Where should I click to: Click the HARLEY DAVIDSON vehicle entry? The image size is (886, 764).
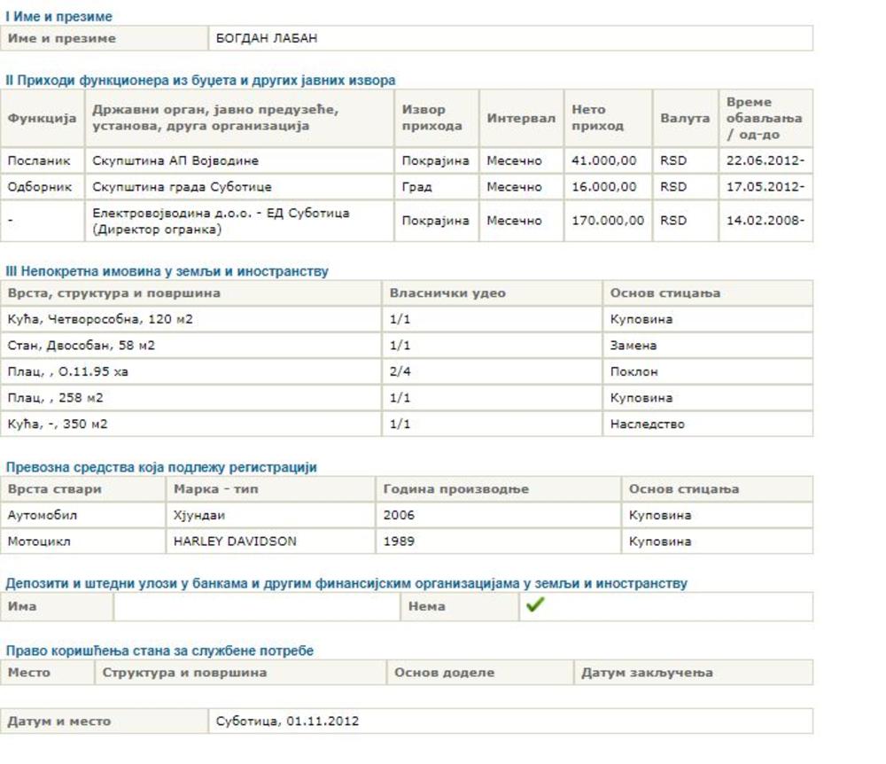tap(235, 541)
